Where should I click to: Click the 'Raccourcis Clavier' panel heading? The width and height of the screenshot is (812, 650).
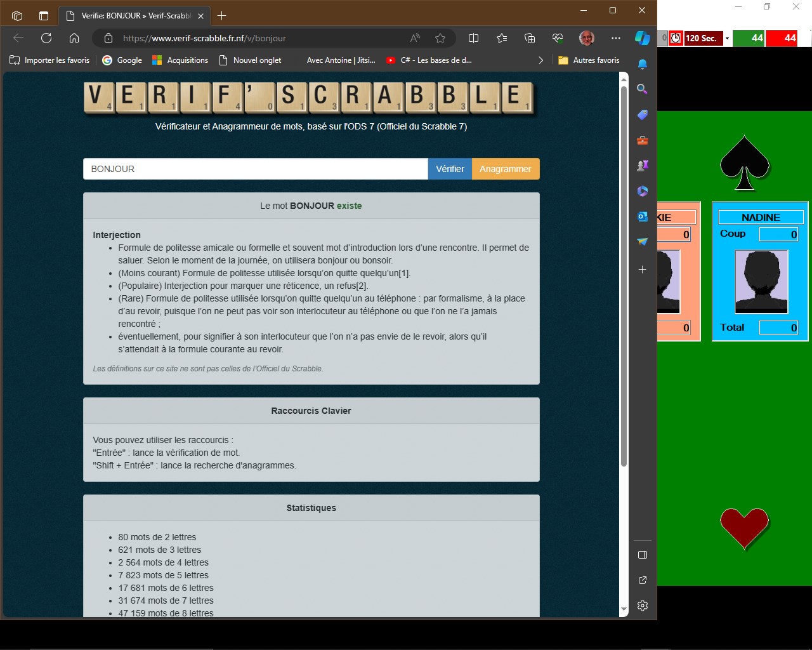coord(311,411)
